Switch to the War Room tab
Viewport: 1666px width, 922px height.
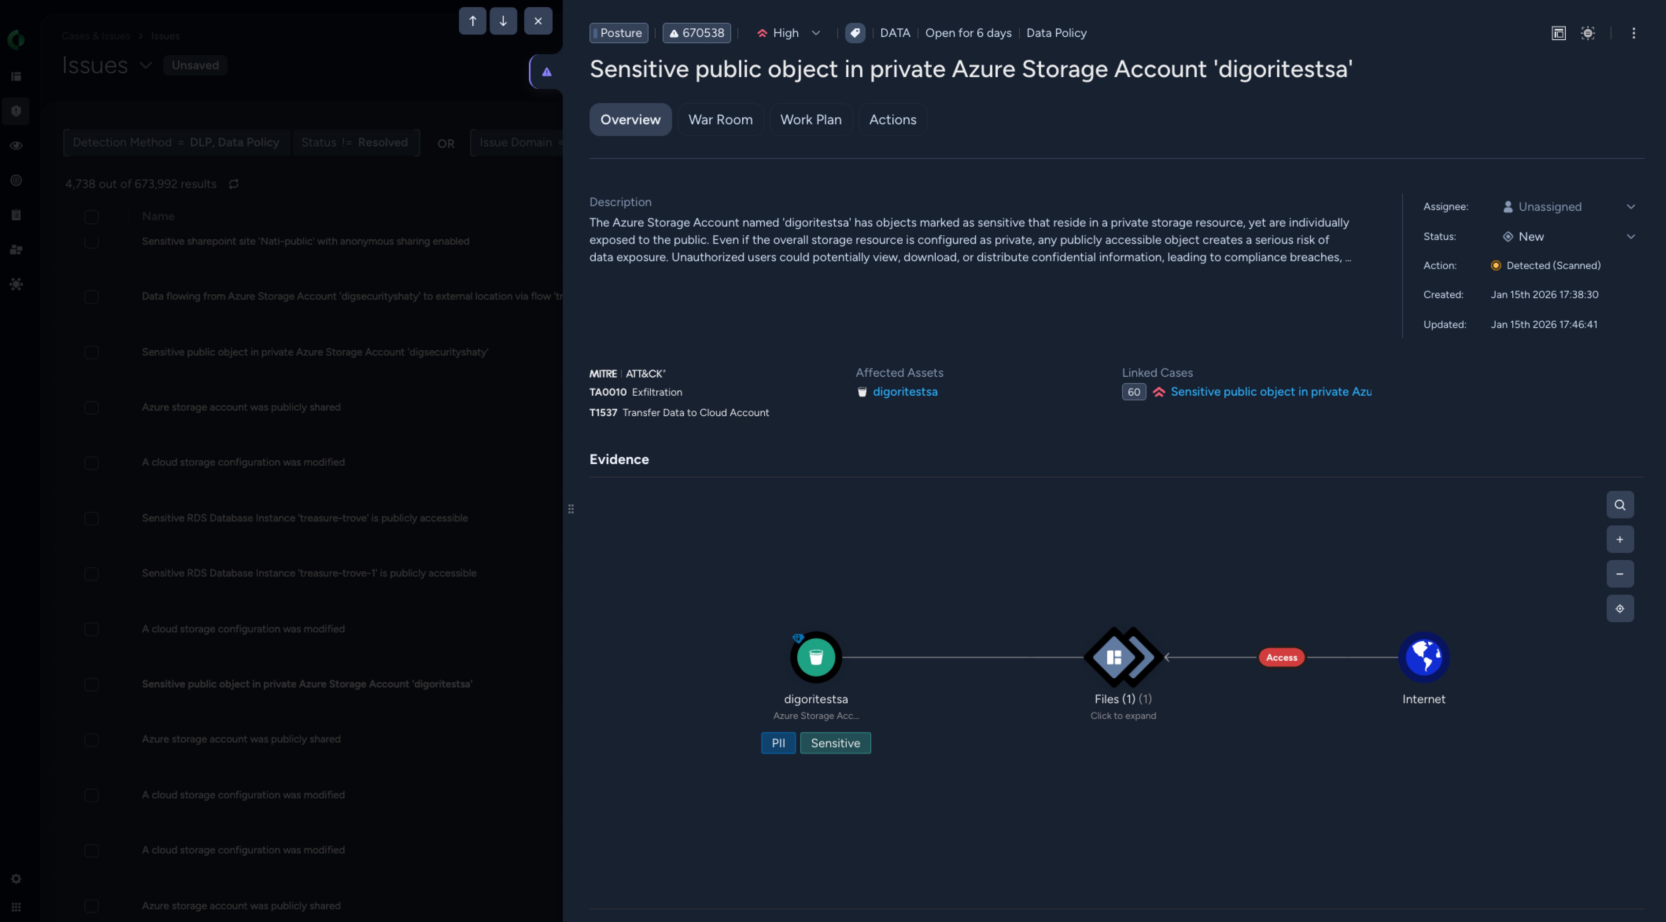[720, 120]
